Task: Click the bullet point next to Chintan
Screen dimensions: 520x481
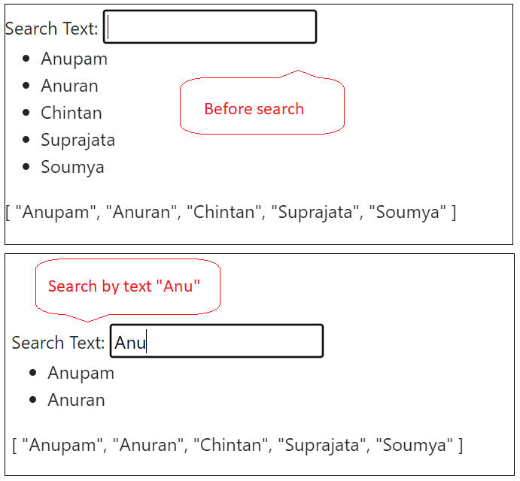Action: (26, 113)
